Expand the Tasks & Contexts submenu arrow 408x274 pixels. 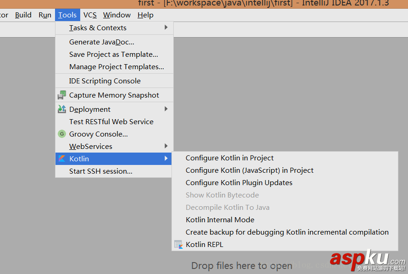166,27
